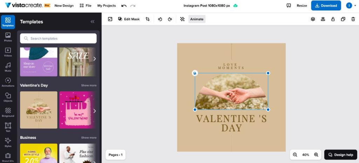359x163 pixels.
Task: Open the user account avatar menu
Action: (x=351, y=6)
